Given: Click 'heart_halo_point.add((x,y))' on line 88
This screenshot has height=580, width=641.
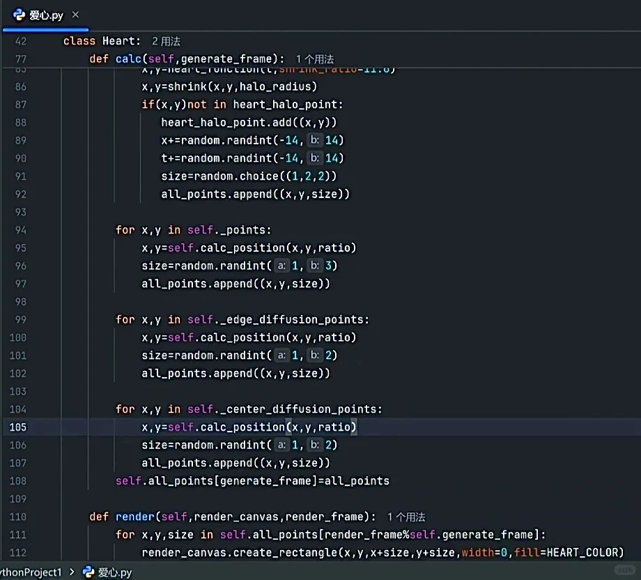Looking at the screenshot, I should tap(249, 122).
